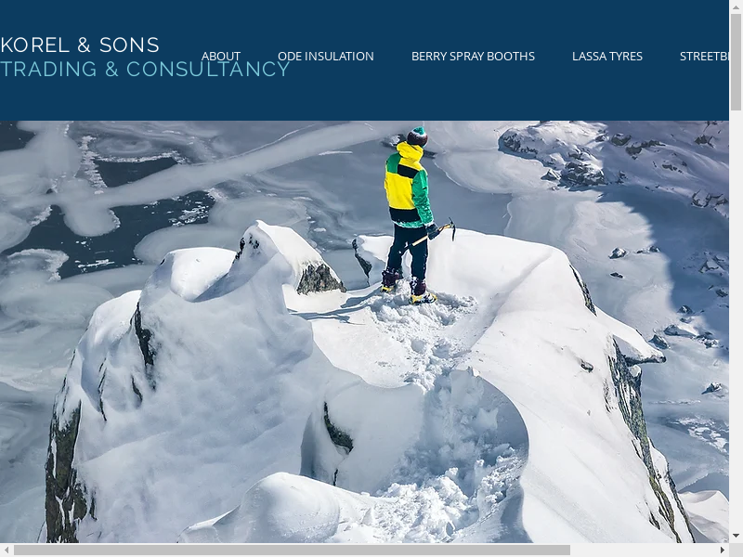Click the horizontal scrollbar right arrow
743x557 pixels.
point(723,550)
